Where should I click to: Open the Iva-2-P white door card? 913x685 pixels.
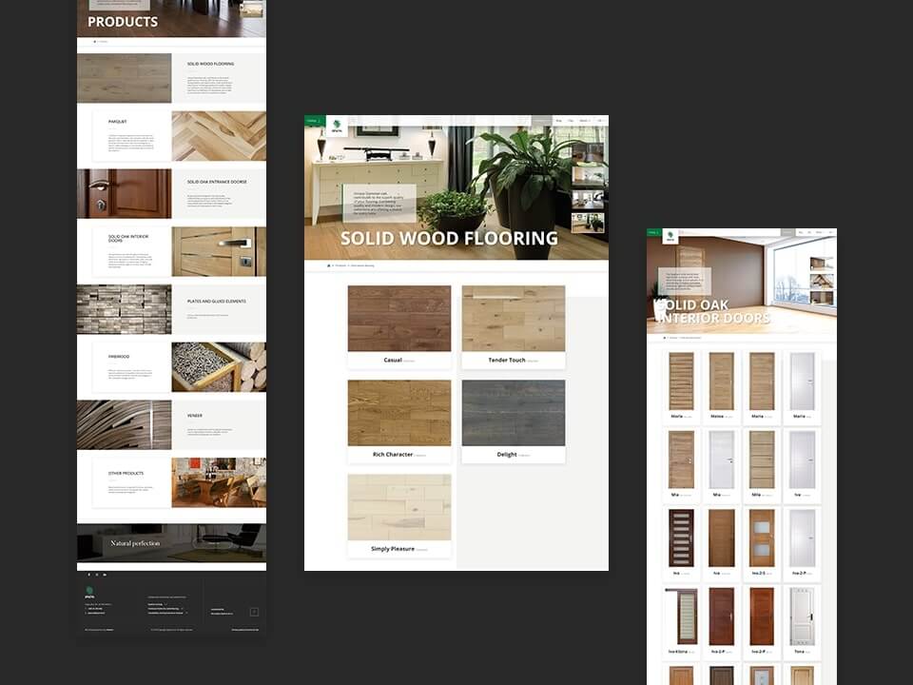pos(803,543)
